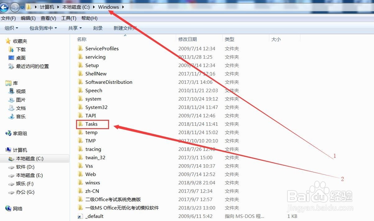Click the Setup folder icon
This screenshot has width=374, height=221.
(x=80, y=65)
